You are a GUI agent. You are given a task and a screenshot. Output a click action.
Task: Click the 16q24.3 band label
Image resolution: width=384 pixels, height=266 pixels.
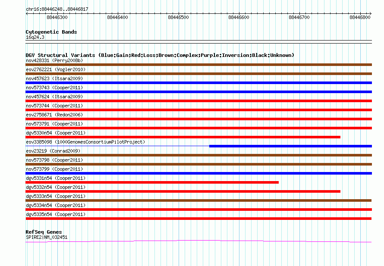coord(35,37)
